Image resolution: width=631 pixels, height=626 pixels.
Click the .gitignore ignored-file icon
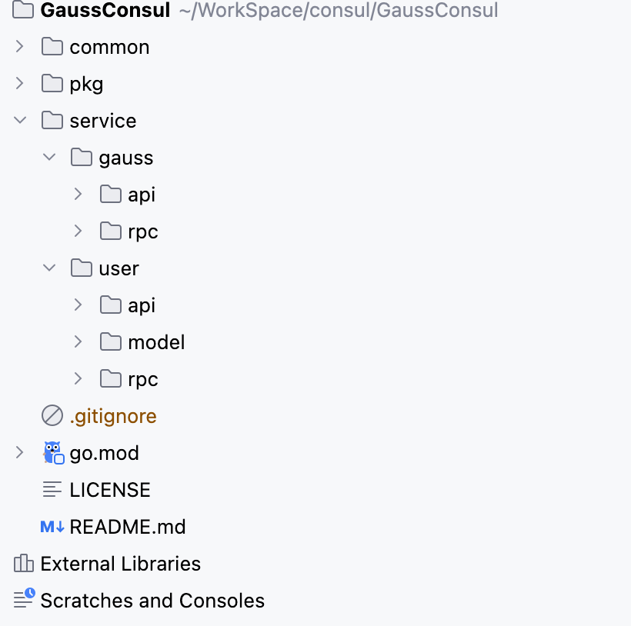[x=52, y=416]
